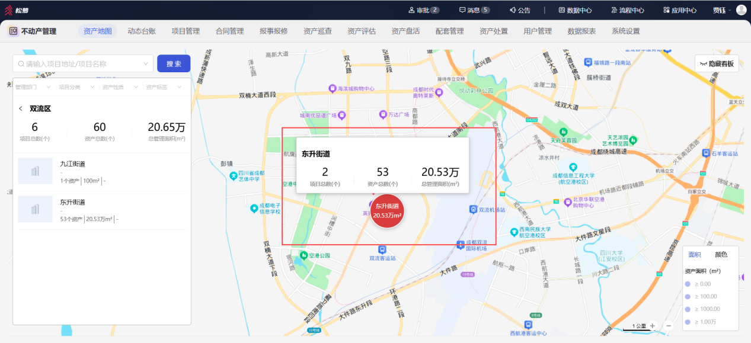Zoom out the map with minus
751x343 pixels.
coord(669,325)
